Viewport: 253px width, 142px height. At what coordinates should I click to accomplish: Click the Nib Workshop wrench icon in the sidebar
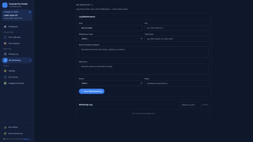[x=5, y=60]
